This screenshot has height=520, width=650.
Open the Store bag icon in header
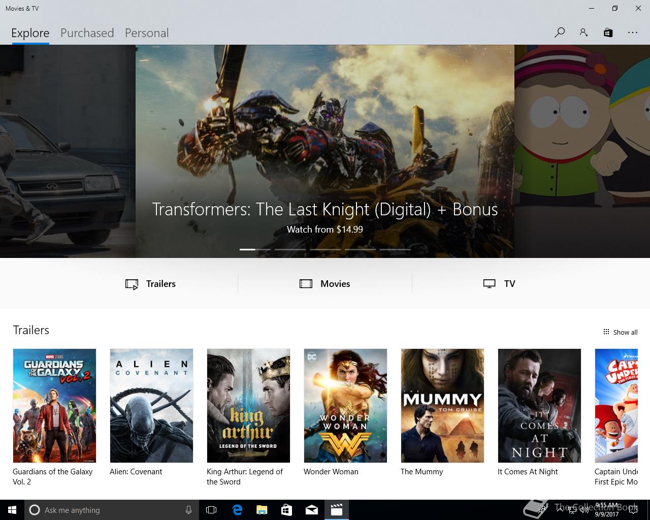608,32
